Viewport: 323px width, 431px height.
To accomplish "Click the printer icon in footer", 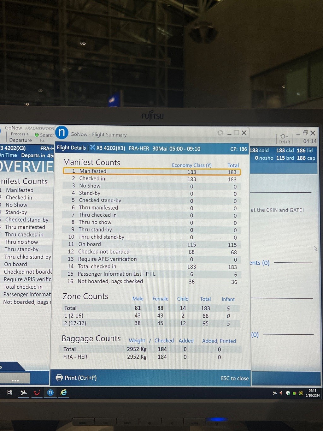I will (59, 378).
